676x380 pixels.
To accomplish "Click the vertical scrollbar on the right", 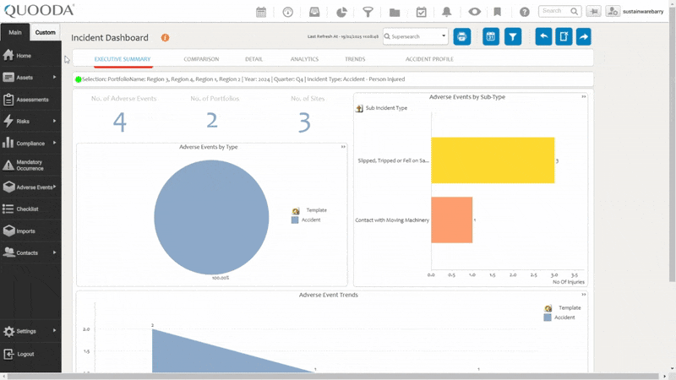I will pos(672,146).
